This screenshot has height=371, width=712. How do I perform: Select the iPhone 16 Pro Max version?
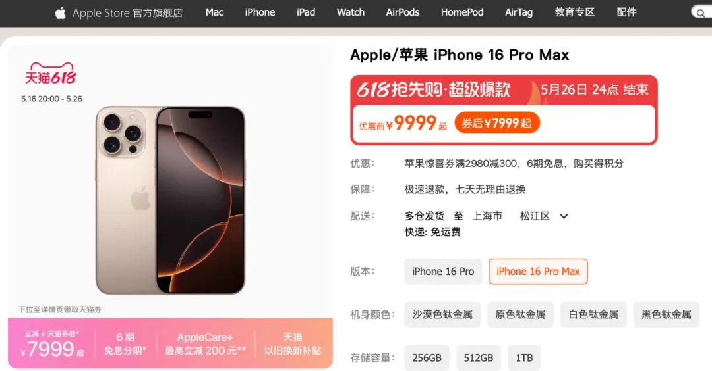pyautogui.click(x=538, y=271)
